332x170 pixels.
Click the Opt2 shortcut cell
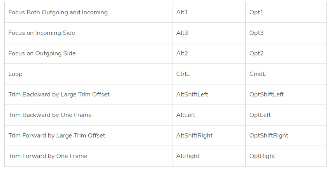256,53
